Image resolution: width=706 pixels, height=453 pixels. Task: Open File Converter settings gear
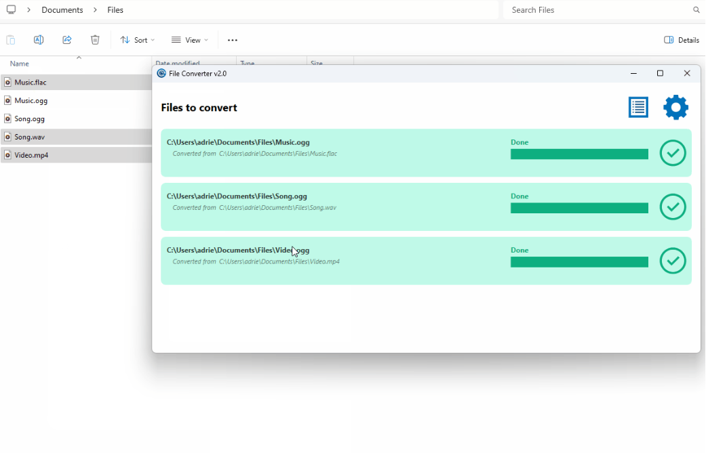click(675, 108)
